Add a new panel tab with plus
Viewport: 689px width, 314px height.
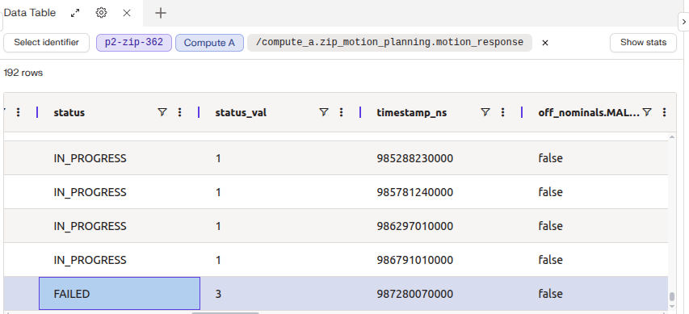click(x=161, y=13)
